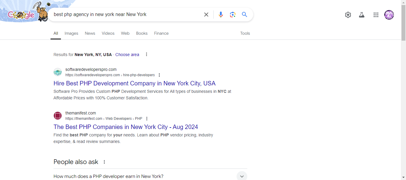Open the Settings gear
The width and height of the screenshot is (406, 180).
[x=348, y=15]
